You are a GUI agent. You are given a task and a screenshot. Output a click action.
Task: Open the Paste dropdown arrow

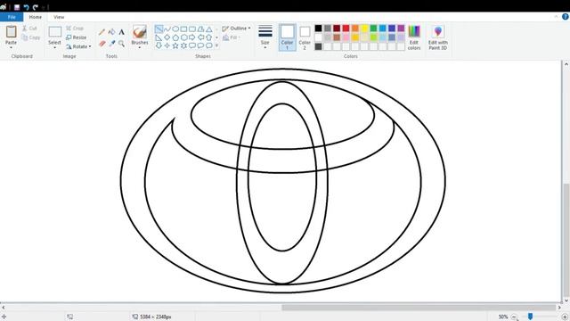click(x=11, y=47)
